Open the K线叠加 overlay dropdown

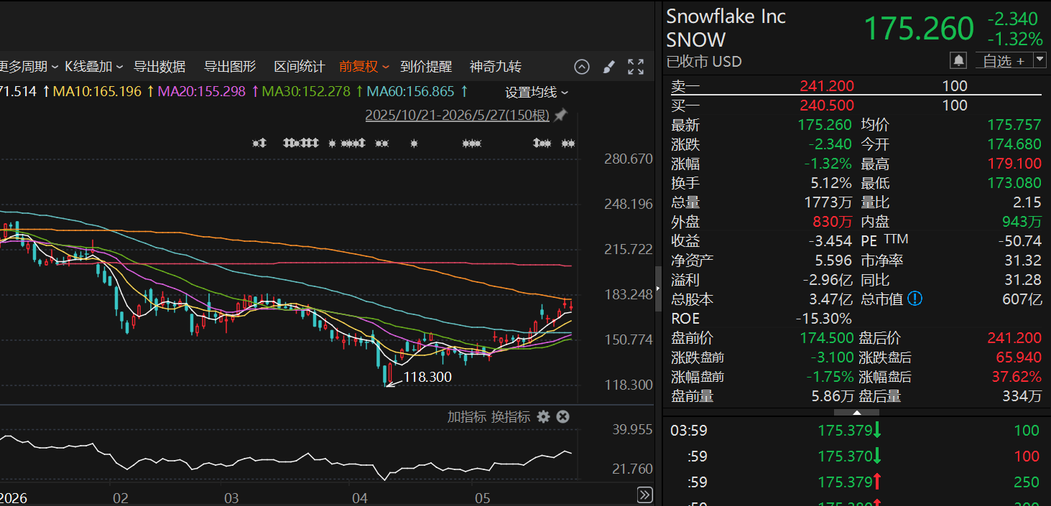(x=94, y=67)
